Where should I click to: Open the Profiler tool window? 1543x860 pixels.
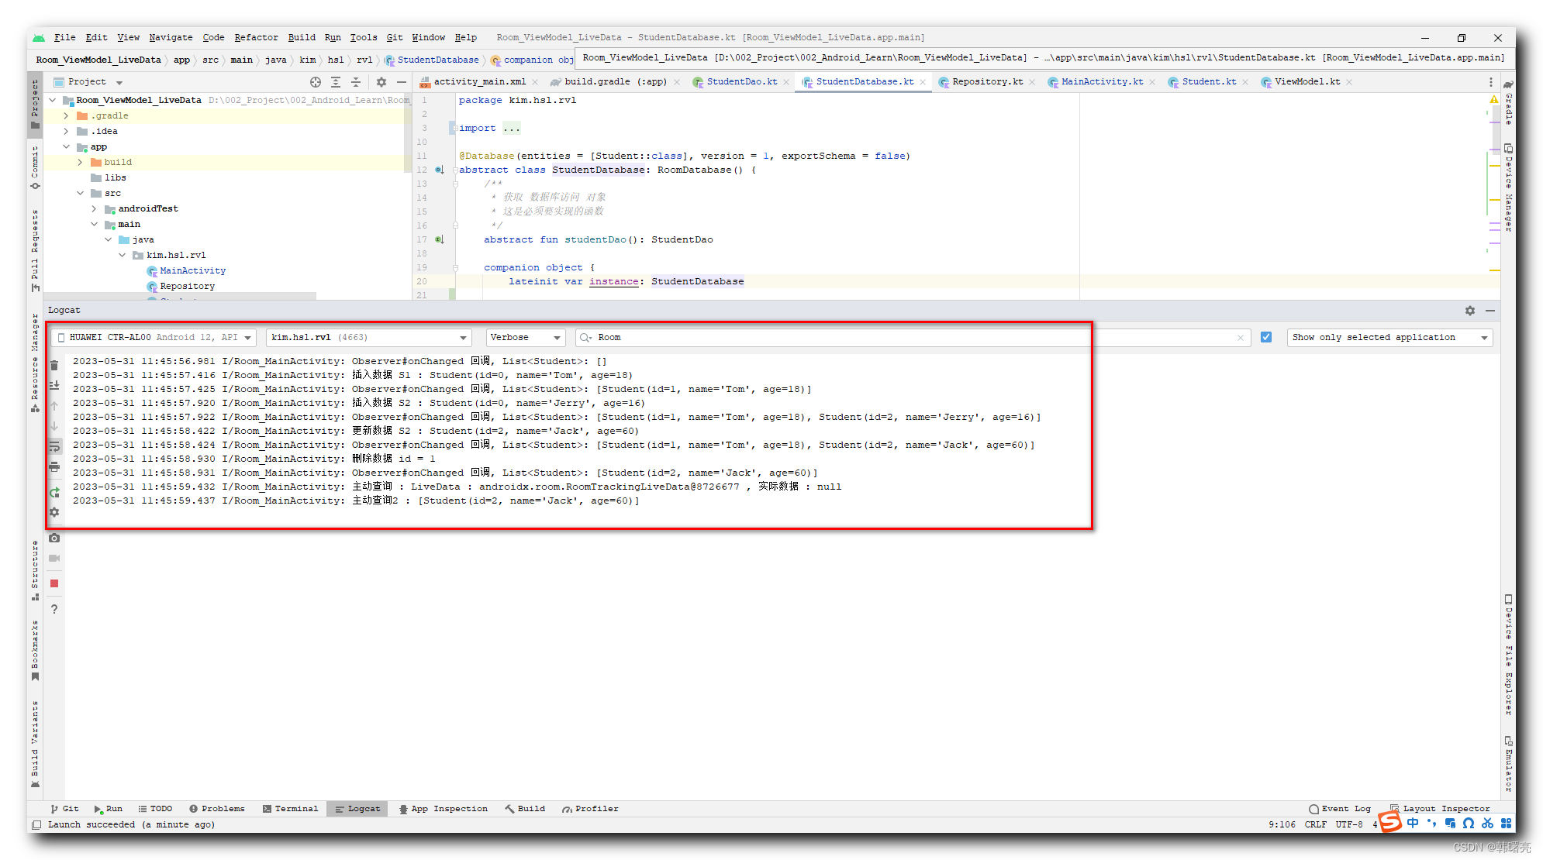click(x=590, y=808)
